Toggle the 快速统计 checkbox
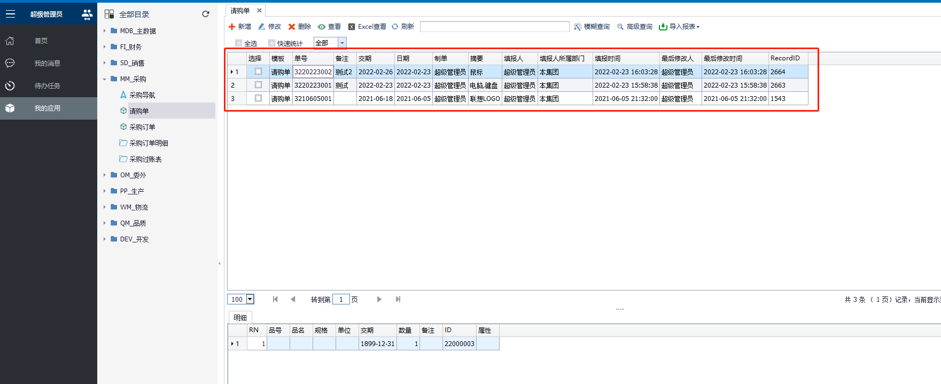This screenshot has width=941, height=384. tap(271, 43)
